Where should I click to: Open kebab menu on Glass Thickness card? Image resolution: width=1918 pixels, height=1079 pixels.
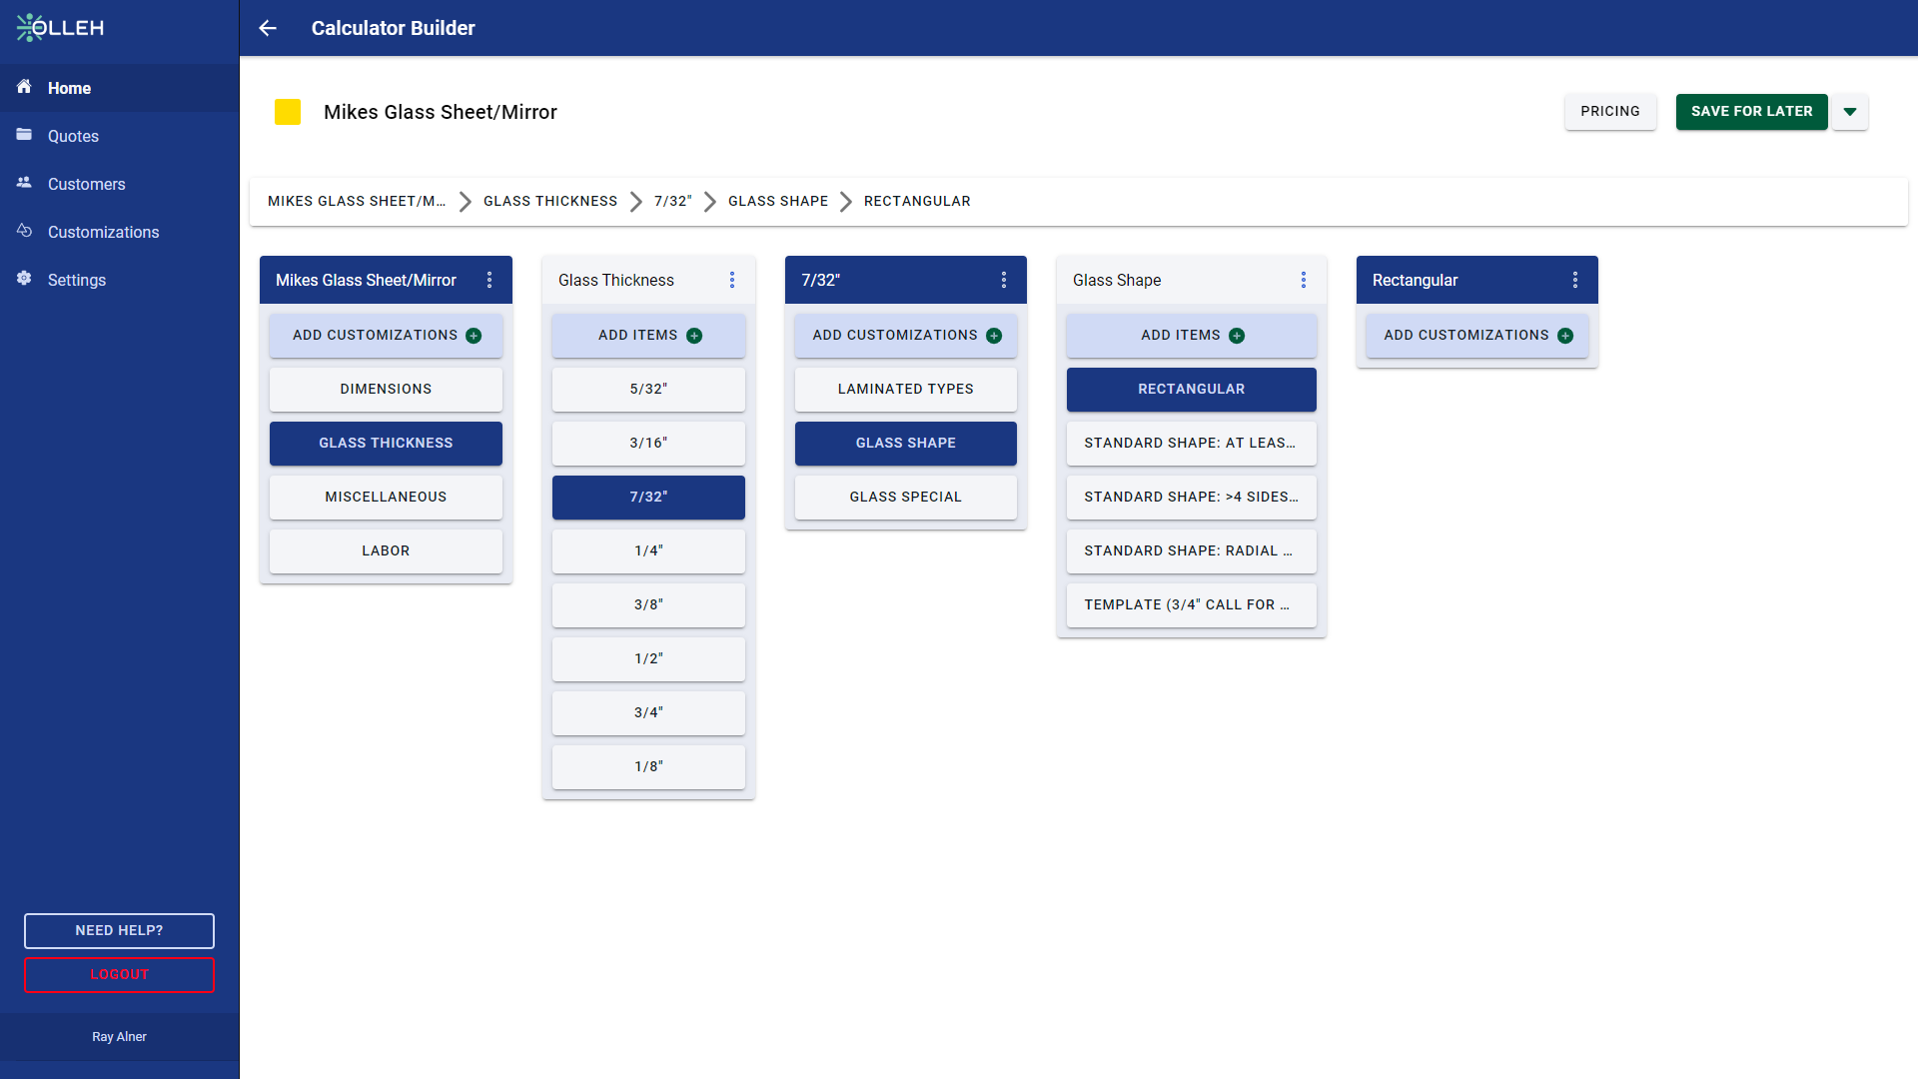[732, 281]
